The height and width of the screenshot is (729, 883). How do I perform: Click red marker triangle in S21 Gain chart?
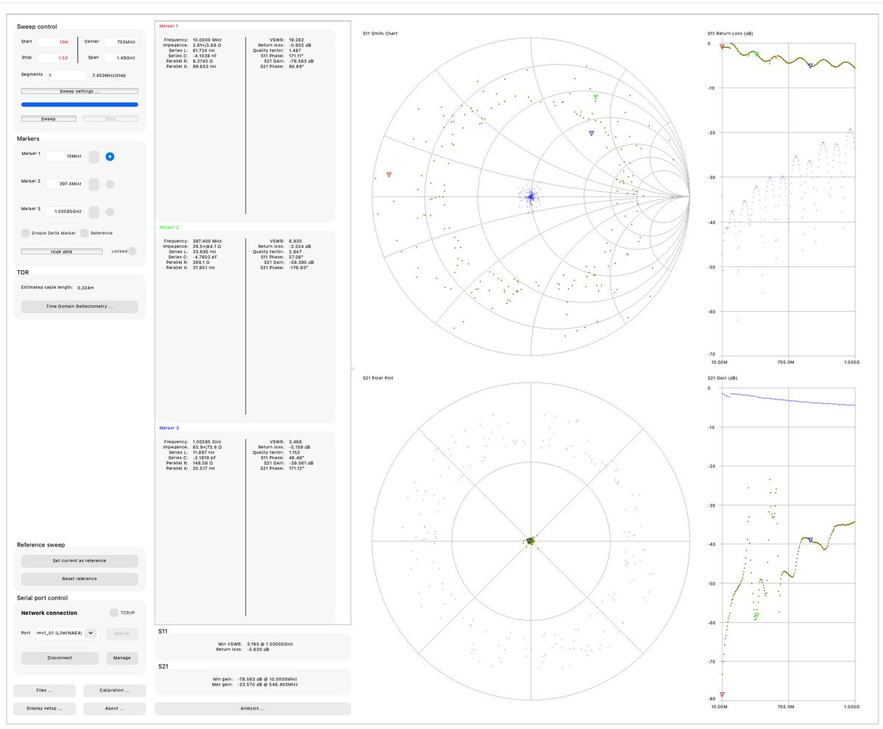coord(722,694)
